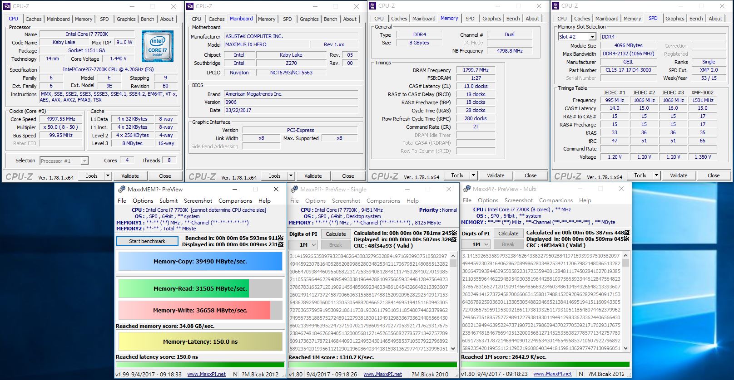Click Reached 1M score 2642.9 K/sec text
Viewport: 734px width, 380px height.
[504, 357]
